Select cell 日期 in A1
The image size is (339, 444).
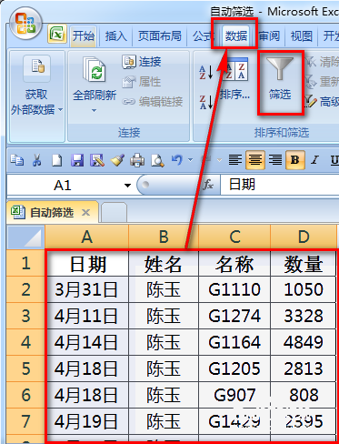tap(87, 264)
